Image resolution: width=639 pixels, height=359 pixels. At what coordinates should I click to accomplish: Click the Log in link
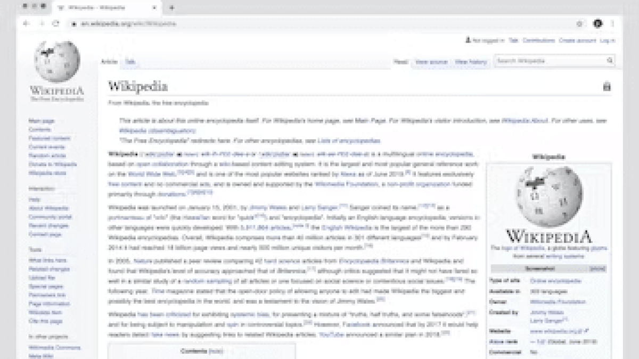pos(608,40)
